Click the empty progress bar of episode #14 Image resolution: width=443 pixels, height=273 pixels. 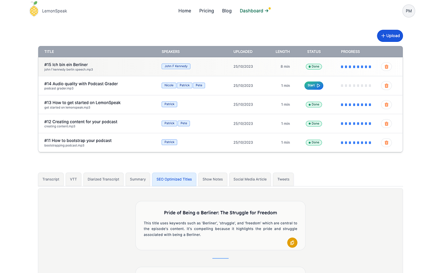[355, 86]
